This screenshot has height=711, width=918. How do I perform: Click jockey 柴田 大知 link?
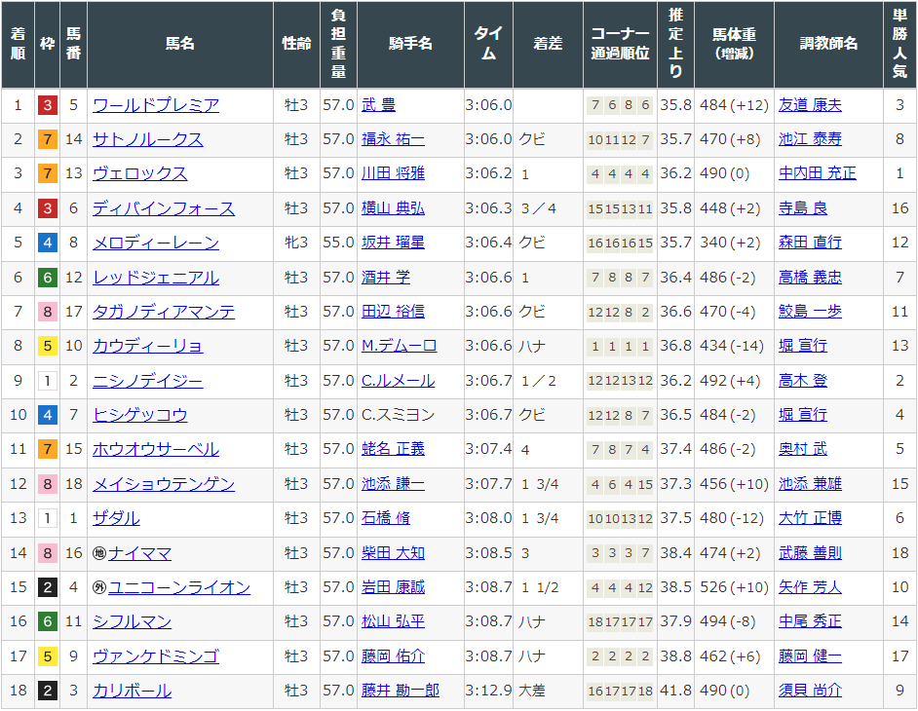pyautogui.click(x=393, y=553)
